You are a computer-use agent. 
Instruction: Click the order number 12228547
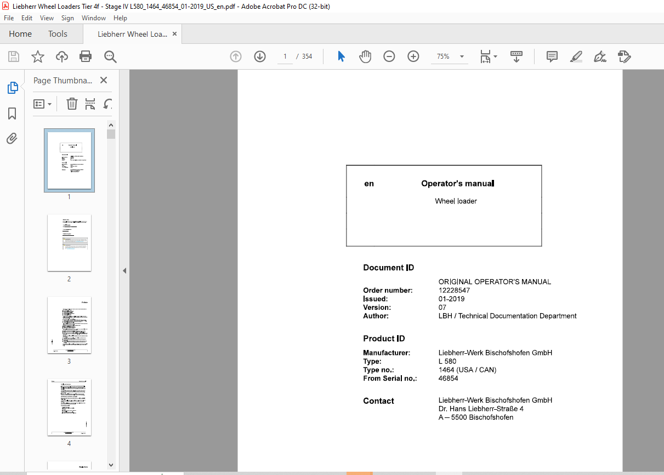pyautogui.click(x=454, y=290)
